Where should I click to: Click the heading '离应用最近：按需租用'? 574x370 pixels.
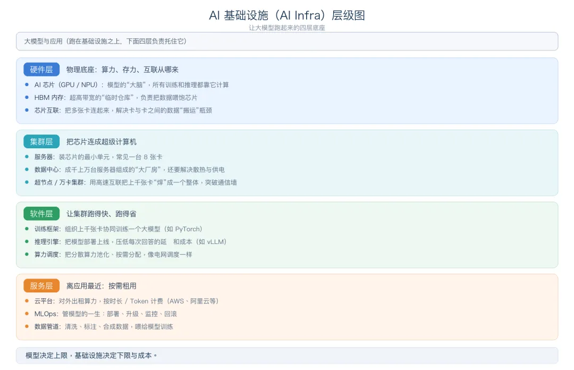[x=102, y=286]
